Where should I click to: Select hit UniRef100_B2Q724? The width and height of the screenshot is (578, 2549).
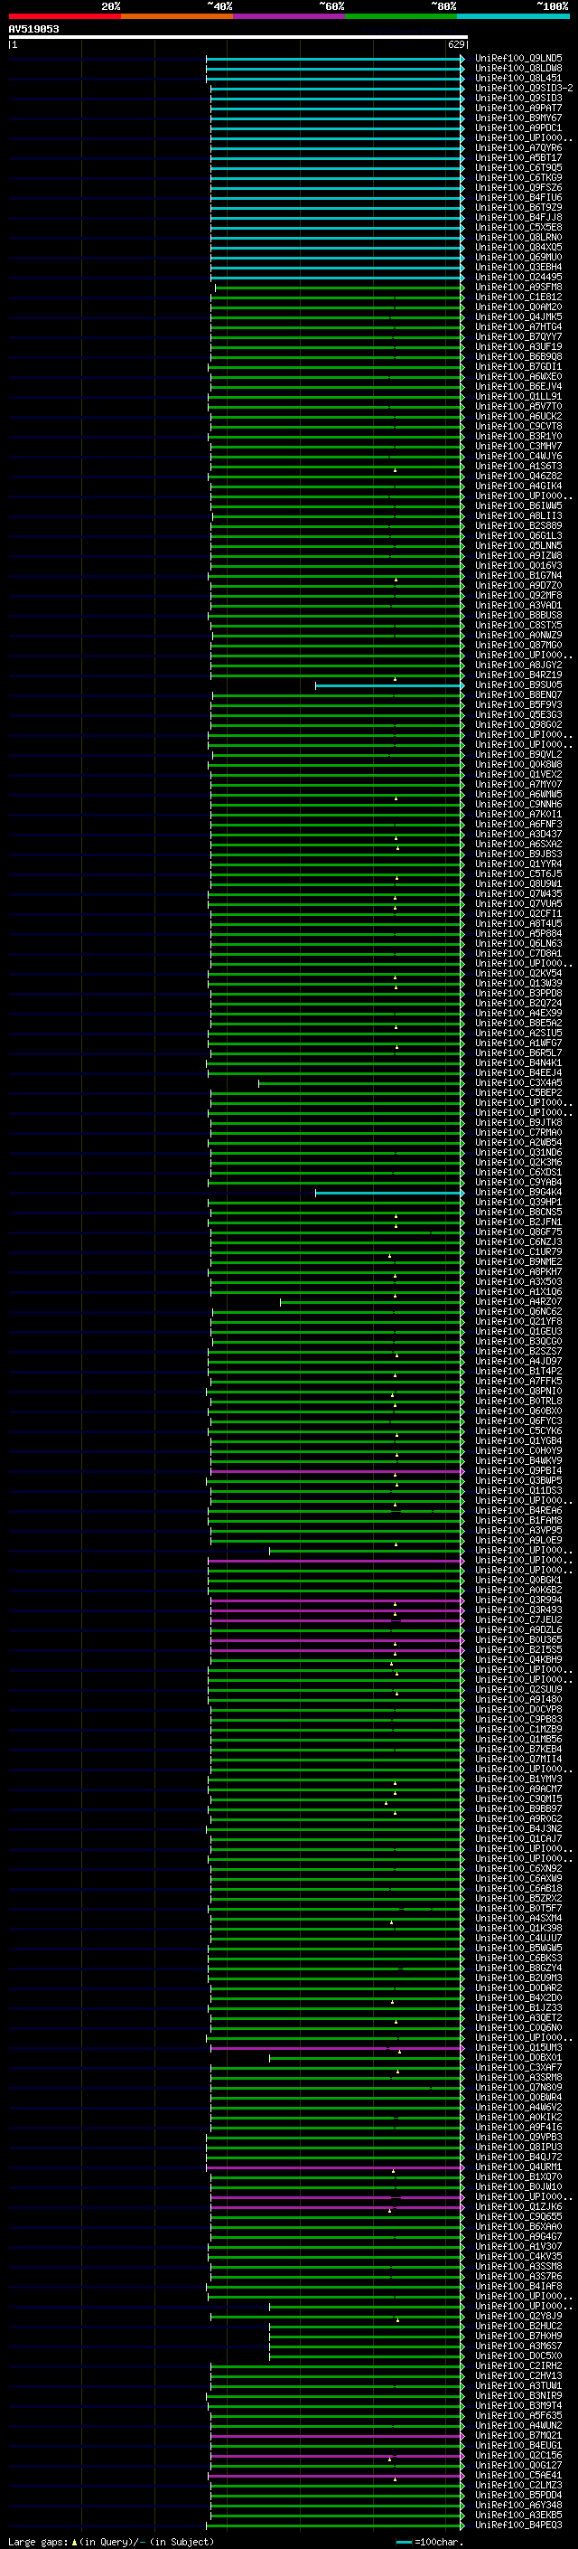point(517,1004)
